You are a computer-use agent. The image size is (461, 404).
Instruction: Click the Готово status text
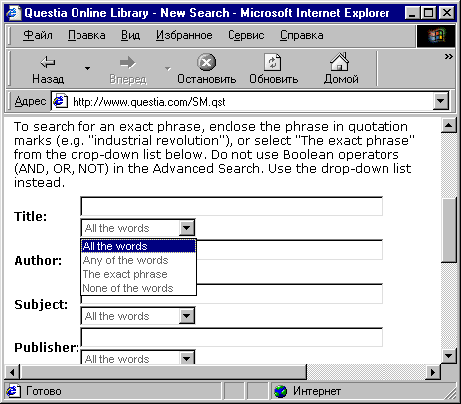tap(44, 391)
